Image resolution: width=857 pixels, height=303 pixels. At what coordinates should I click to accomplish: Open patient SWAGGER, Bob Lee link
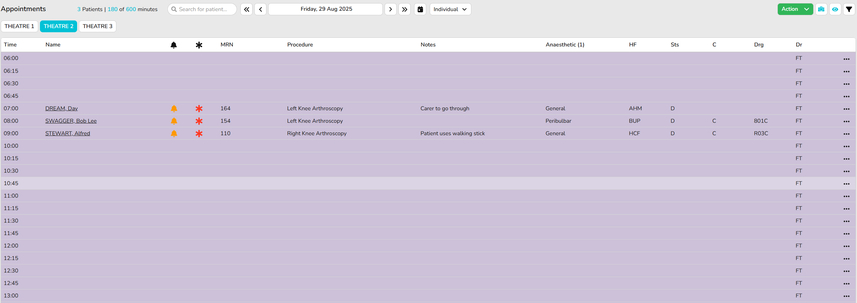pos(71,121)
